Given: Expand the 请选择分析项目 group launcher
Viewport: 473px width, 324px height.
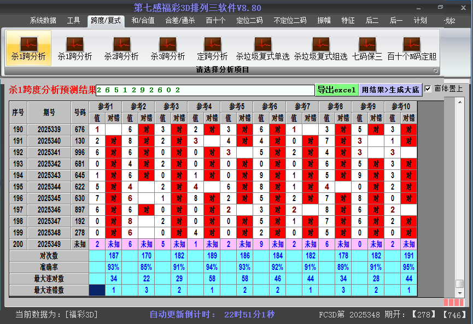Looking at the screenshot, I should pos(435,70).
